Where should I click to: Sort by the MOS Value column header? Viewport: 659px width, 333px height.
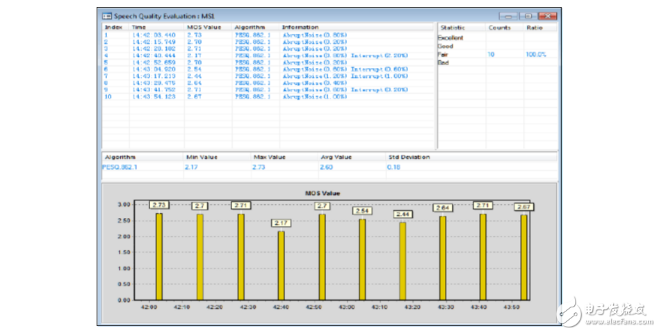click(203, 27)
